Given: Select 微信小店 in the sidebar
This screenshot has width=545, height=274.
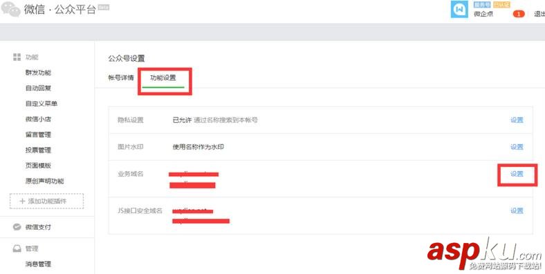Looking at the screenshot, I should [38, 119].
